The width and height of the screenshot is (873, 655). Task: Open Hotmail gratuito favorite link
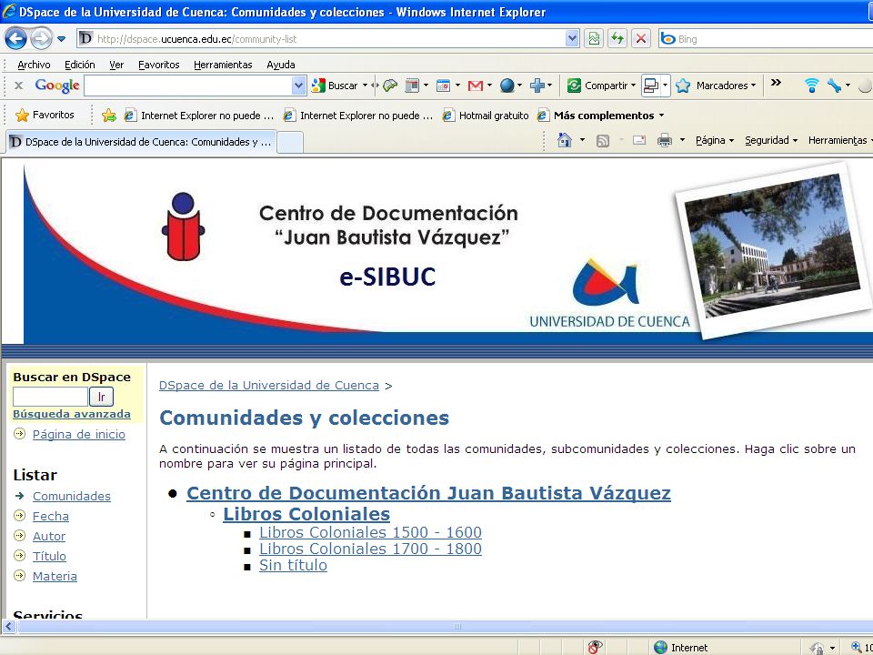486,116
